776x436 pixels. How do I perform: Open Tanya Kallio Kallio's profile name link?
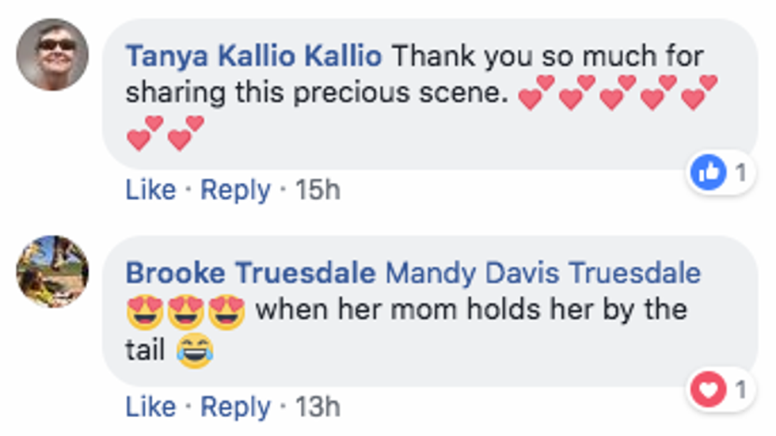coord(253,56)
